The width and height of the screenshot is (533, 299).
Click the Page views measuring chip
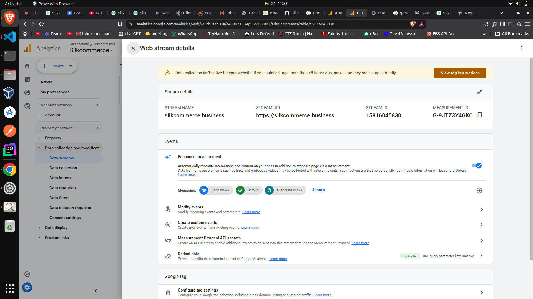pos(216,190)
